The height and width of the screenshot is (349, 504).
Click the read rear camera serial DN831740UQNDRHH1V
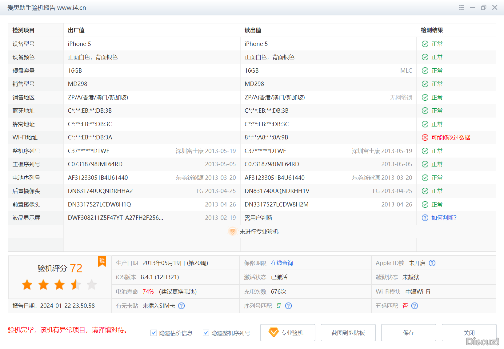(x=277, y=191)
